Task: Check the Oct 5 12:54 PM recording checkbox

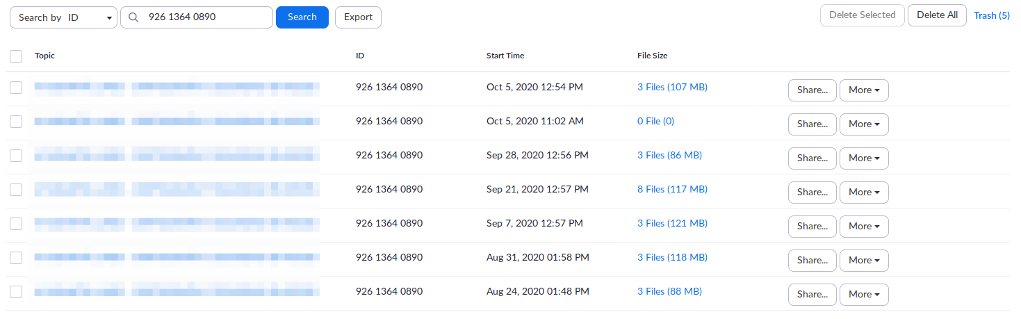Action: 16,88
